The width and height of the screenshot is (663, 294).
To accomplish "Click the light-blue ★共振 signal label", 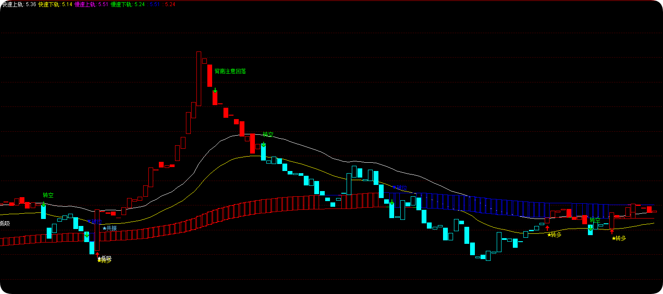I will 110,228.
